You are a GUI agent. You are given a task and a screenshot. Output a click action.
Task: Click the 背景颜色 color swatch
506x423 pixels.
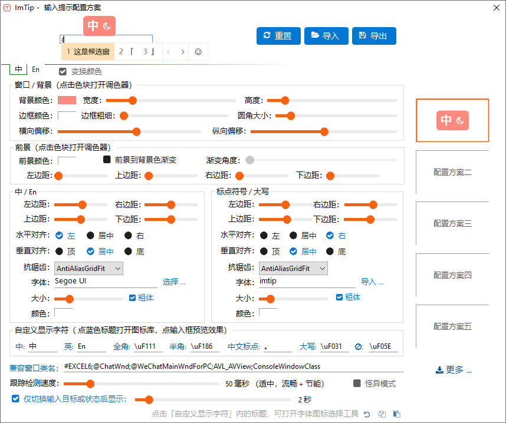click(67, 101)
